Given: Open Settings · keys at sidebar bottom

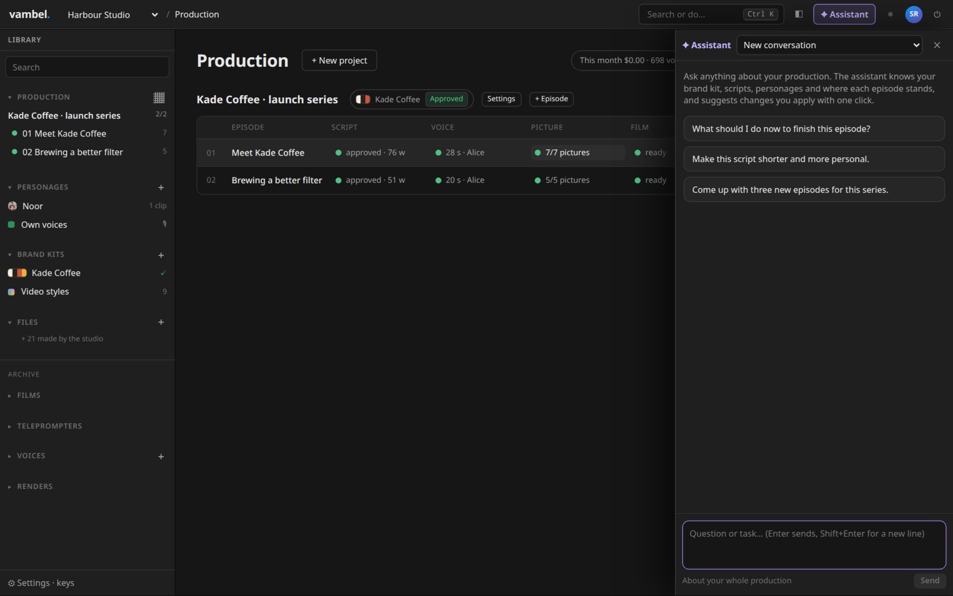Looking at the screenshot, I should (41, 583).
